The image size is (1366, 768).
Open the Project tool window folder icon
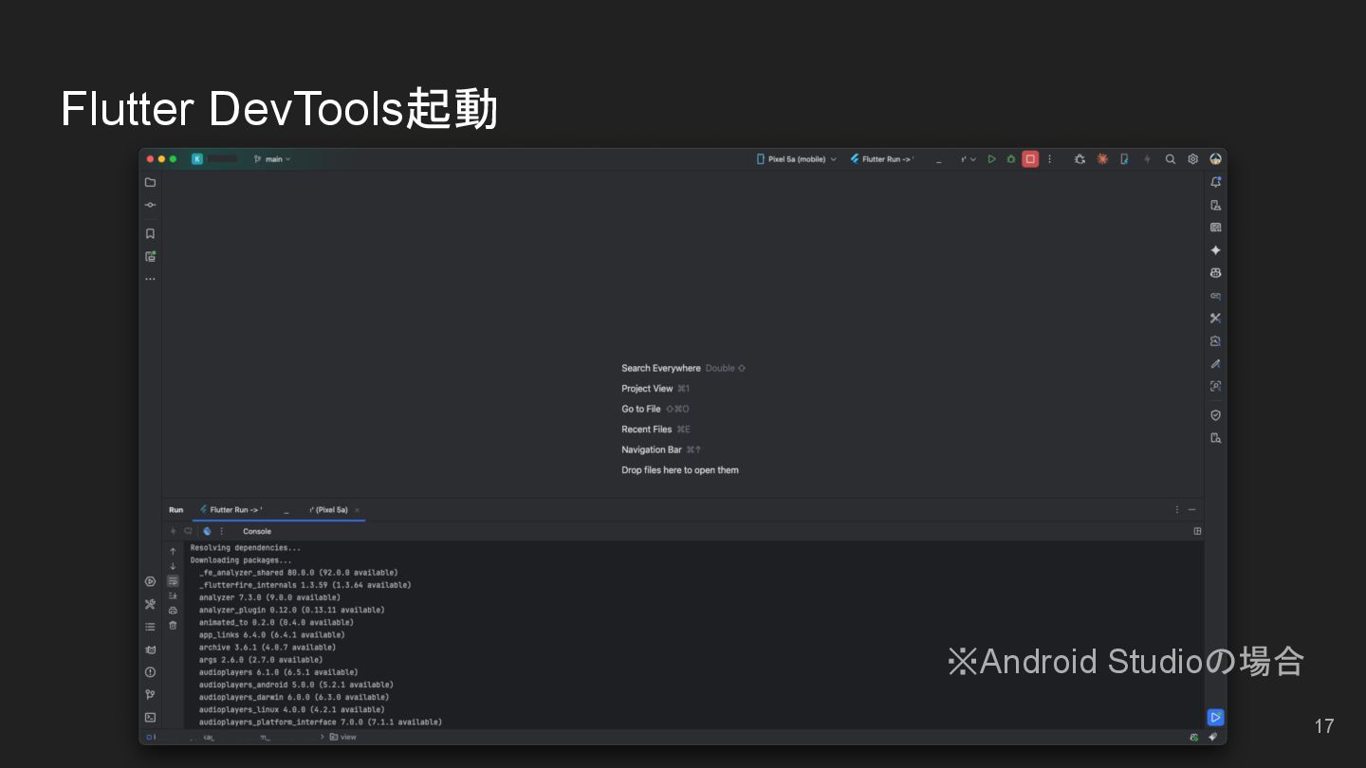[150, 182]
